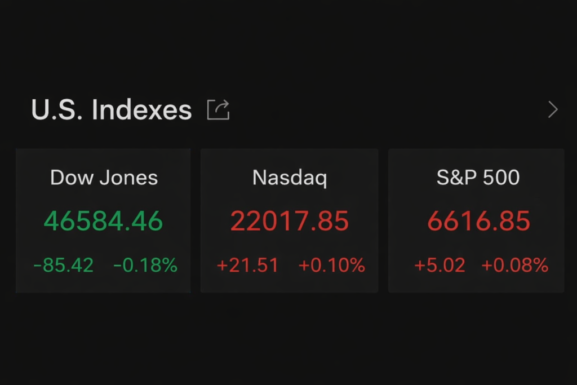Expand details for the S&P 500 card
Screen dimensions: 577x385
pyautogui.click(x=476, y=220)
